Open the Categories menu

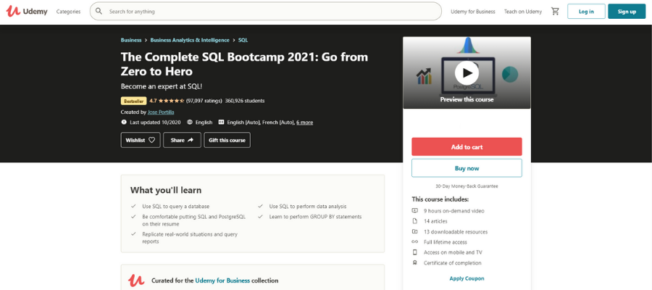click(68, 12)
